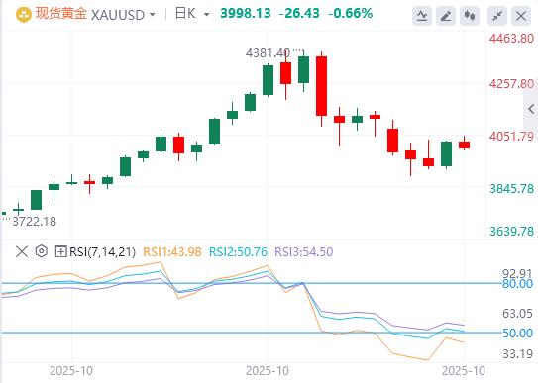Switch chart type with candlestick icon
538x383 pixels.
point(470,16)
